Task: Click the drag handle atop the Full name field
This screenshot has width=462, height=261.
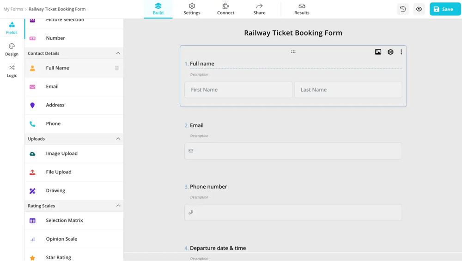Action: pyautogui.click(x=293, y=52)
